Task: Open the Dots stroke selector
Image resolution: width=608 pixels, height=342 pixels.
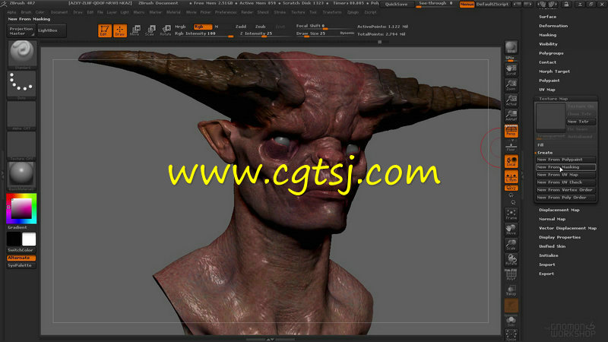Action: 22,84
